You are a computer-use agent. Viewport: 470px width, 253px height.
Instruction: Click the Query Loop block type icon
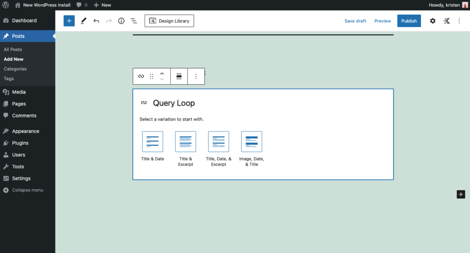tap(141, 77)
